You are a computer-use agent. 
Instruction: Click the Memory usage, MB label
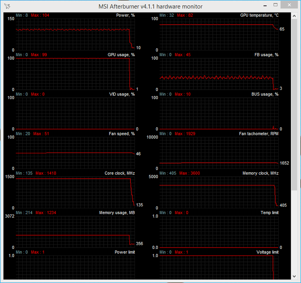117,213
